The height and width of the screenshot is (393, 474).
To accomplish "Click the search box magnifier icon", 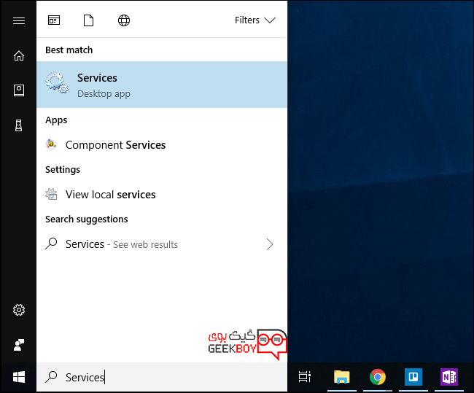I will click(x=51, y=377).
